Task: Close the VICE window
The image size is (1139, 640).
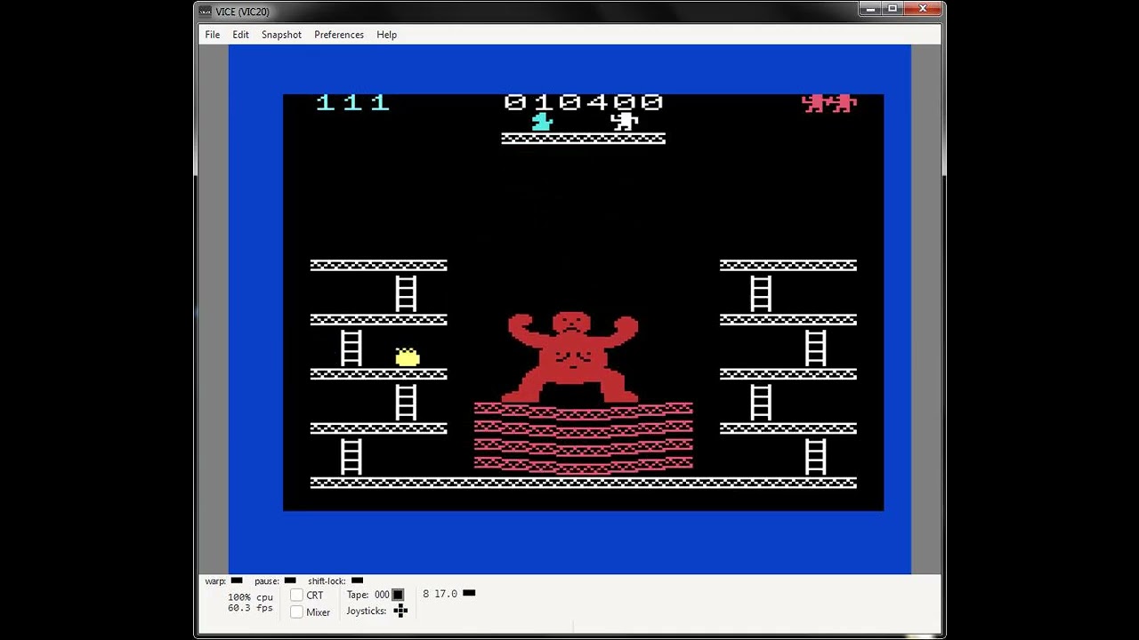Action: pyautogui.click(x=923, y=9)
